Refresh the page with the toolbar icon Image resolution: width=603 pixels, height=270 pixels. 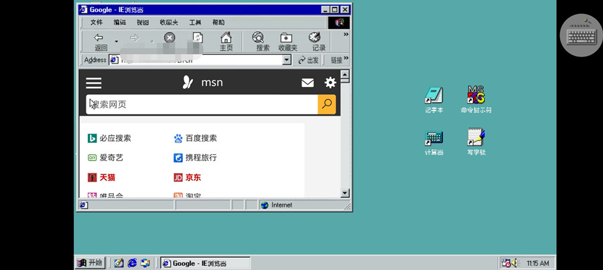[198, 37]
